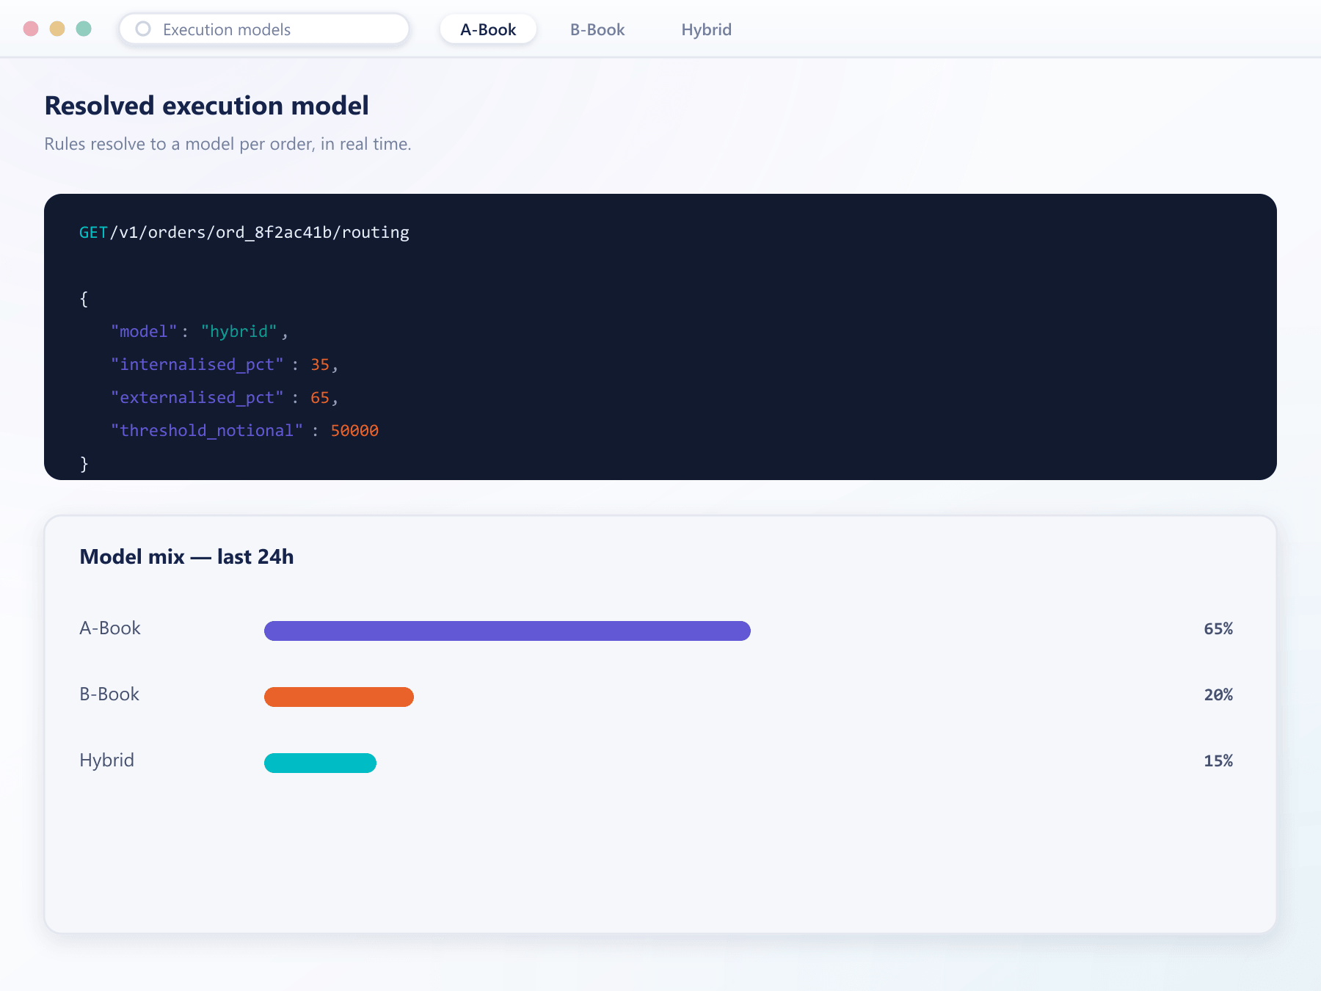Click the "externalised_pct" key
Viewport: 1321px width, 991px height.
(197, 398)
